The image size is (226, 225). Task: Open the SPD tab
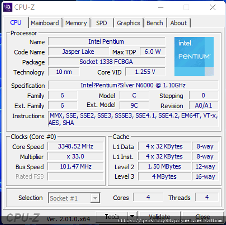pos(102,23)
